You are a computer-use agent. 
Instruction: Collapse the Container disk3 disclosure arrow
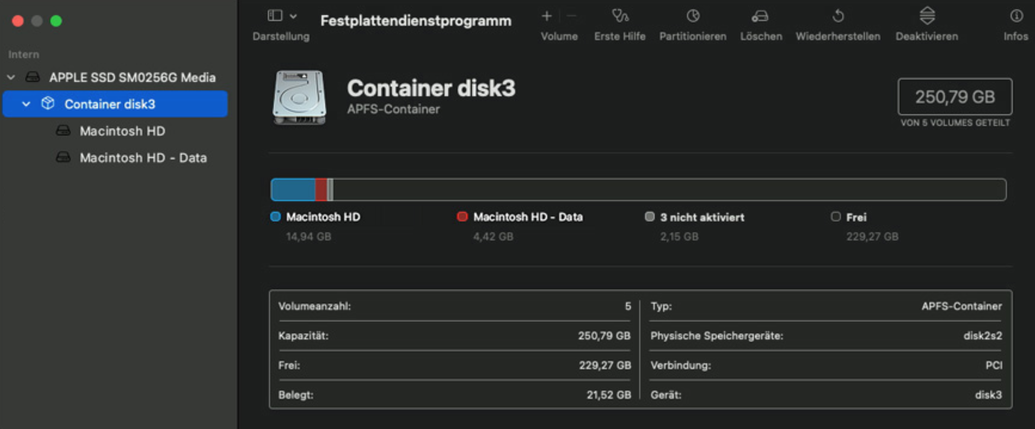(26, 104)
